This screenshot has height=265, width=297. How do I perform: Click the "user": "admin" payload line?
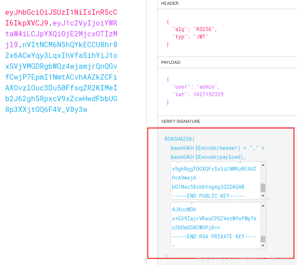[x=196, y=87]
